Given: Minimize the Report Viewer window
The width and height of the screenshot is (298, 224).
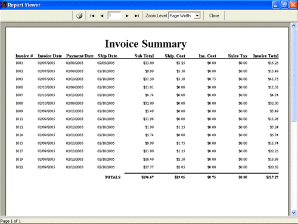Looking at the screenshot, I should point(275,5).
